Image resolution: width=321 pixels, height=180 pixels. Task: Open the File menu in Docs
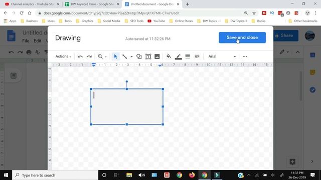26,41
